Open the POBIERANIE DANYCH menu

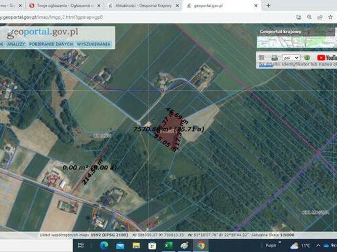click(x=51, y=45)
